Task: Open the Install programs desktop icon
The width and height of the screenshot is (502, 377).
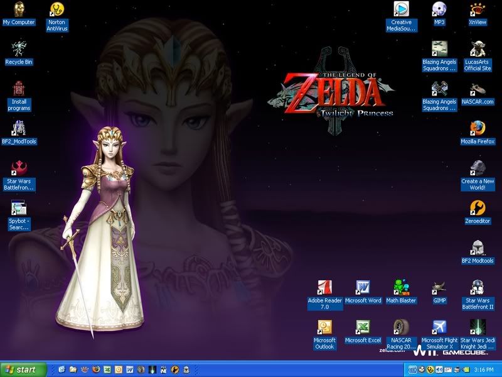Action: click(19, 96)
